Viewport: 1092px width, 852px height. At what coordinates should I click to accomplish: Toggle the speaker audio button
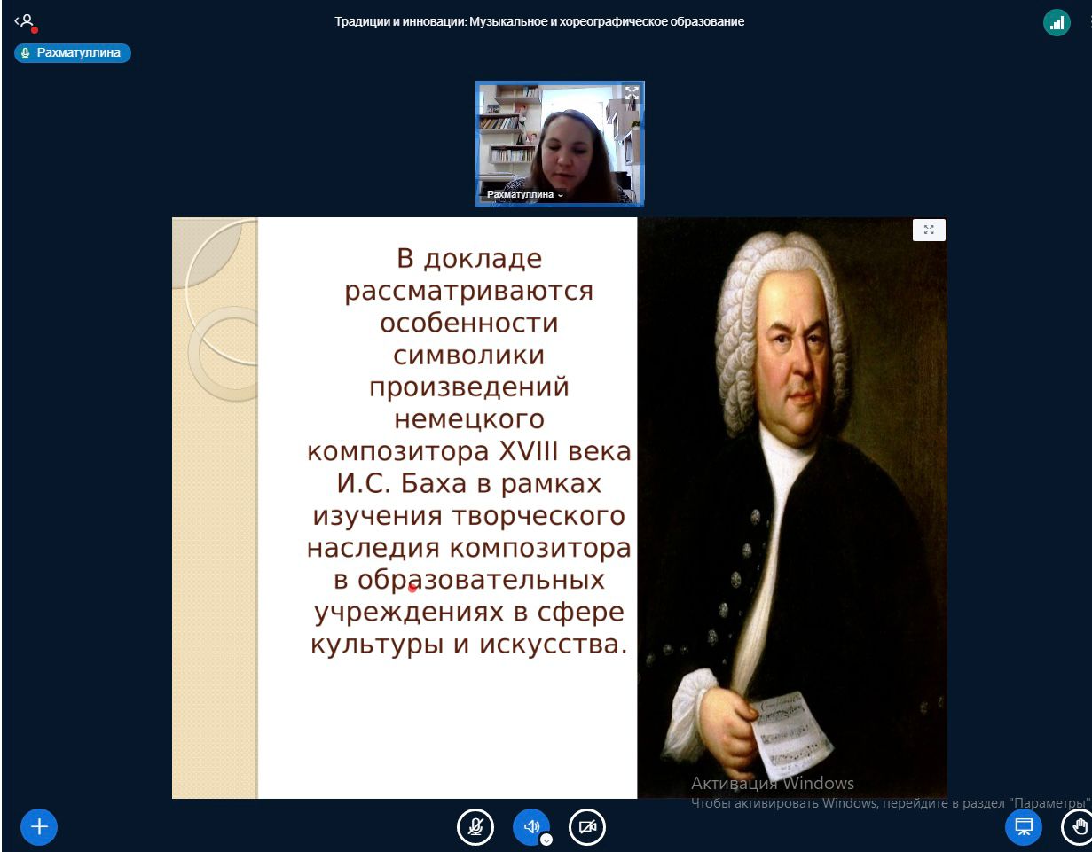tap(530, 826)
